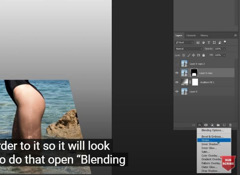Select Layer 0 copy image thumbnail
The image size is (240, 175).
point(184,73)
